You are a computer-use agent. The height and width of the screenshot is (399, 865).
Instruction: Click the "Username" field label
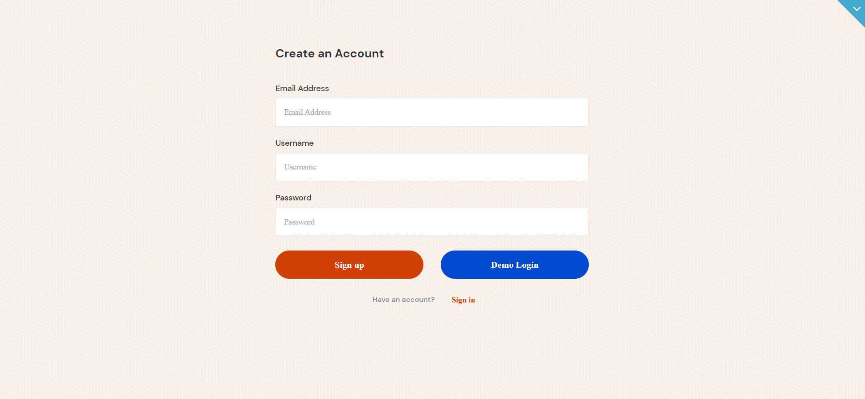[x=294, y=143]
